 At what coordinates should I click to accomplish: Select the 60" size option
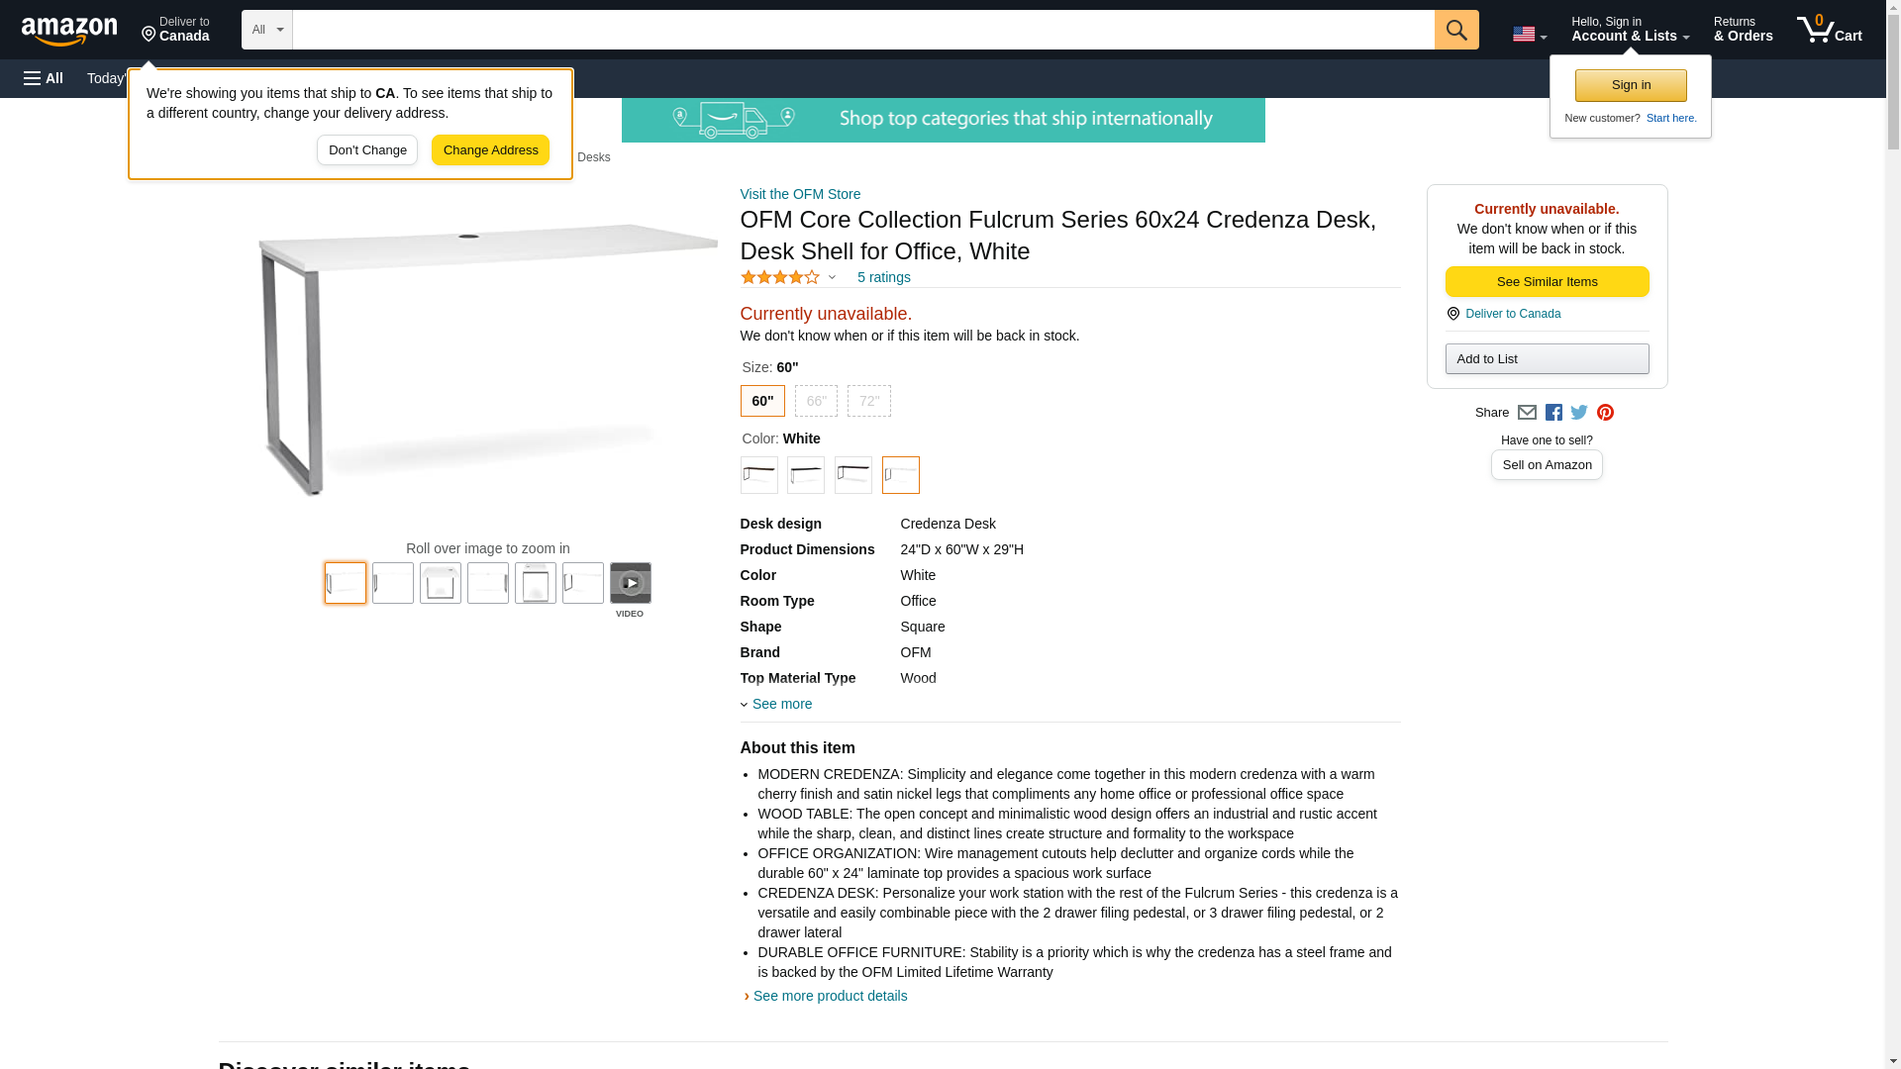(x=762, y=401)
